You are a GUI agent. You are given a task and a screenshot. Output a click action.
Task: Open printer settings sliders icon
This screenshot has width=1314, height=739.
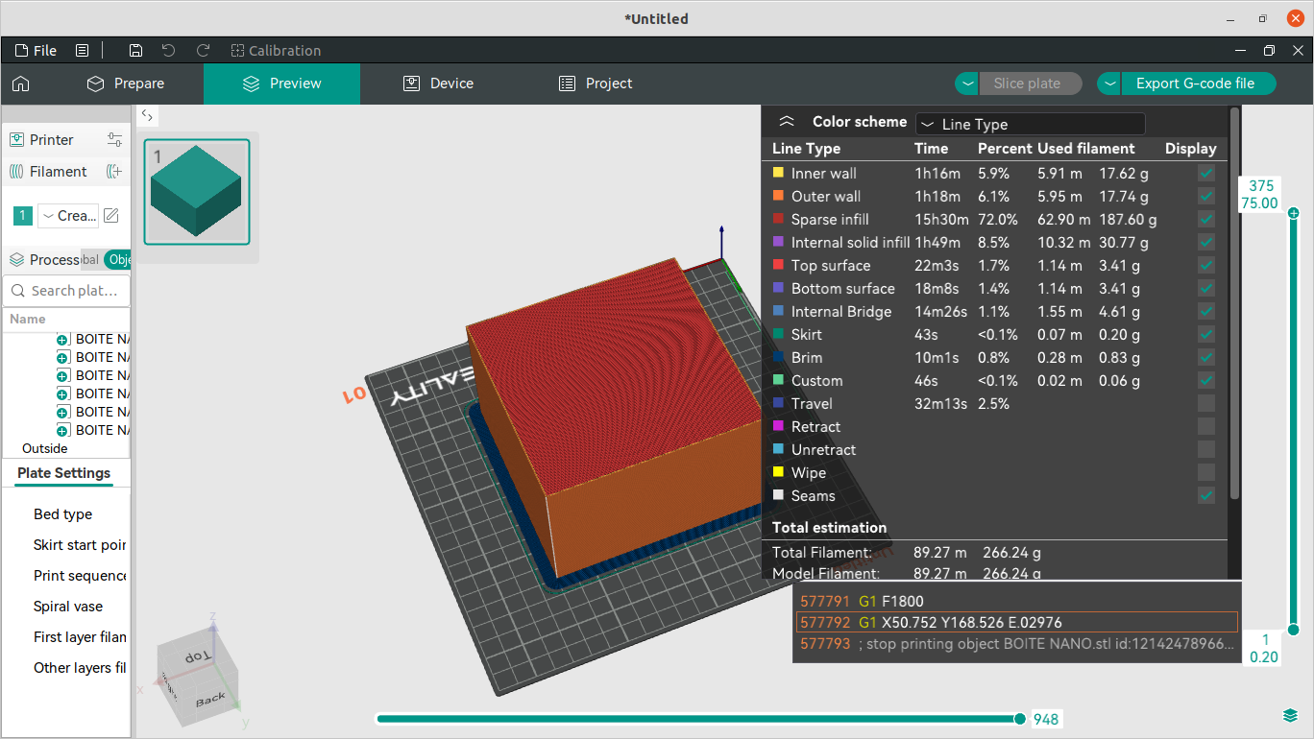click(114, 140)
